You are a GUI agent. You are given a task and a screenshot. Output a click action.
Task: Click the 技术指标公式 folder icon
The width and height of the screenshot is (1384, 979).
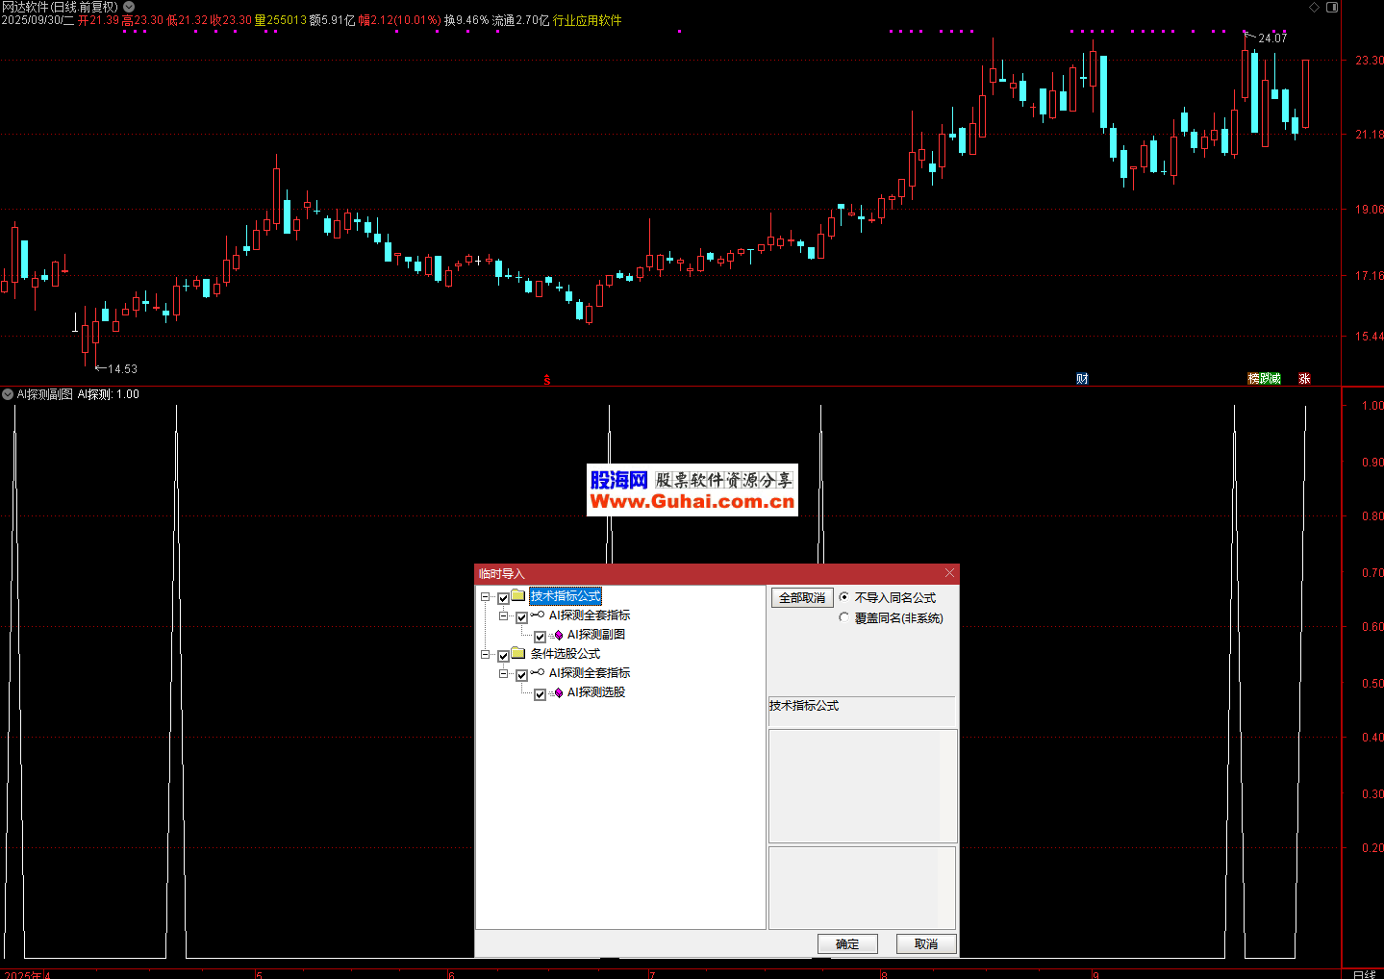(518, 596)
